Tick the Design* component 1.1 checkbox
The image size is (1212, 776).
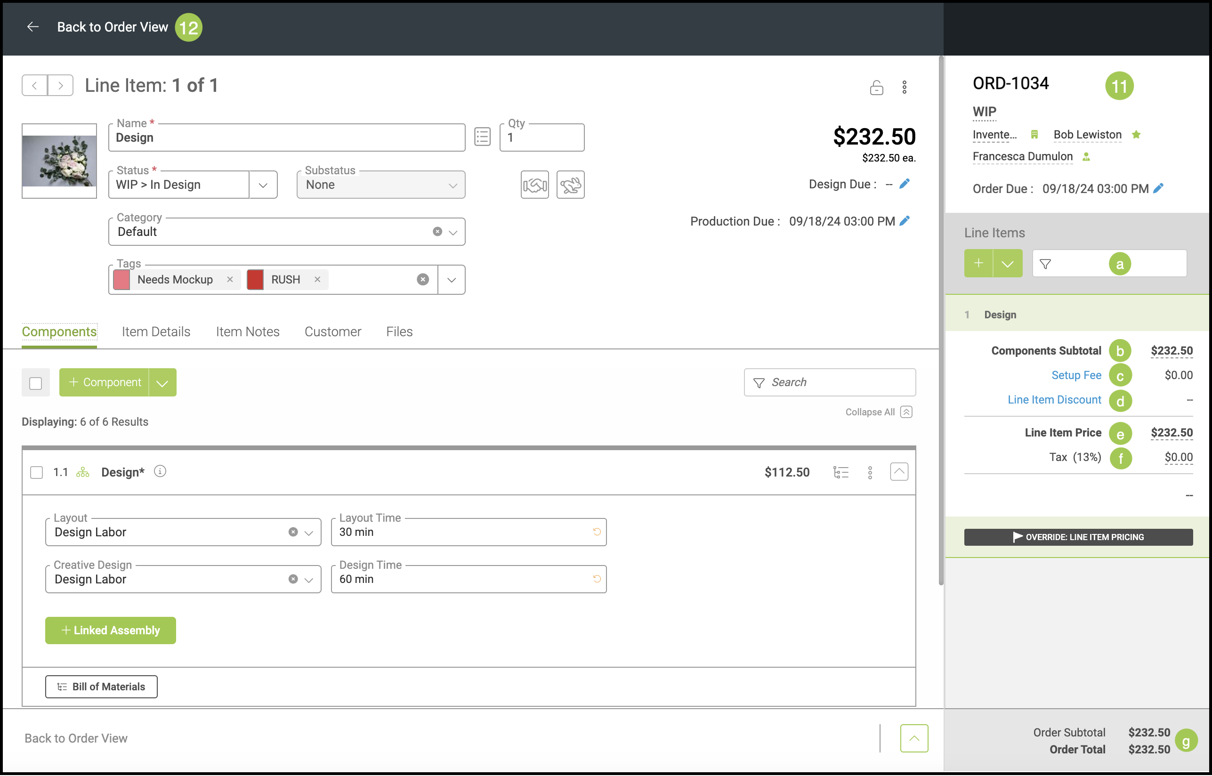(x=36, y=473)
